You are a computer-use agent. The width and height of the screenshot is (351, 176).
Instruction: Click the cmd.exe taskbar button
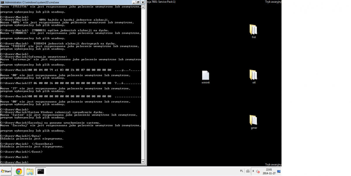41,171
